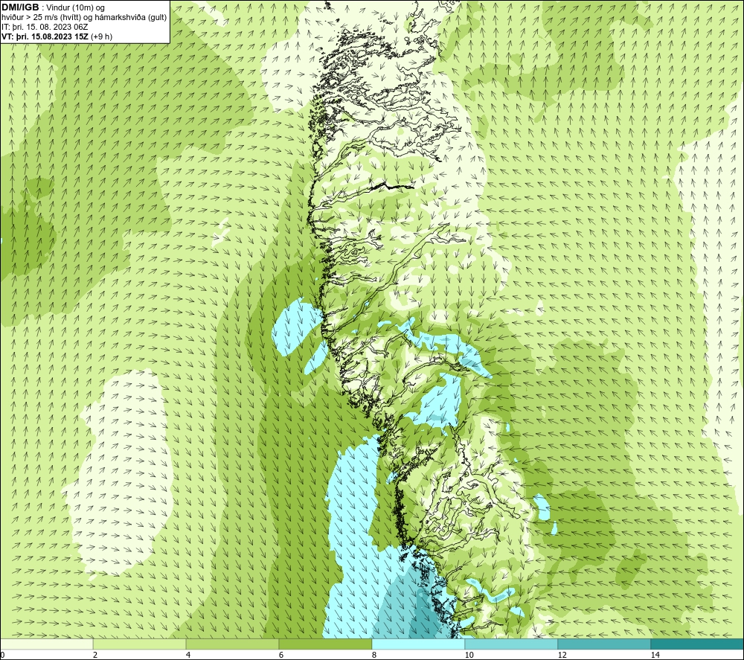Click the 14+ m/s dark teal band
Image resolution: width=744 pixels, height=660 pixels.
tap(698, 644)
